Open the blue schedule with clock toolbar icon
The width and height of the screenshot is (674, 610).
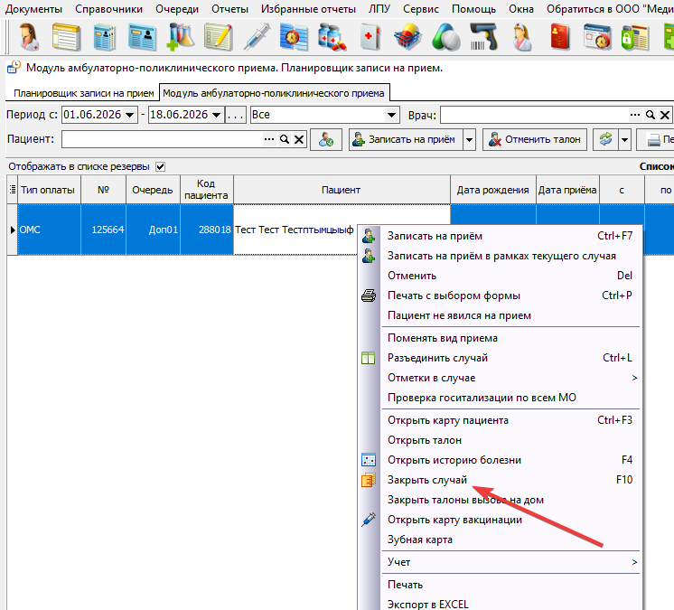(x=294, y=37)
